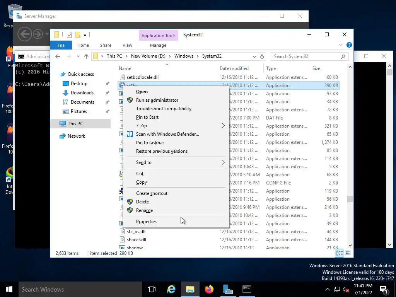Click New Volume (D:) in the breadcrumb

click(x=148, y=56)
